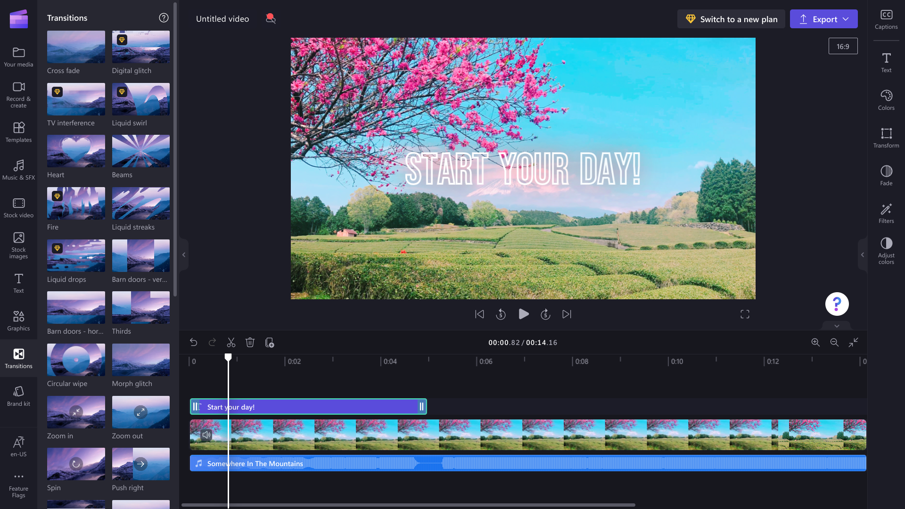
Task: Skip to the end of video
Action: tap(567, 314)
